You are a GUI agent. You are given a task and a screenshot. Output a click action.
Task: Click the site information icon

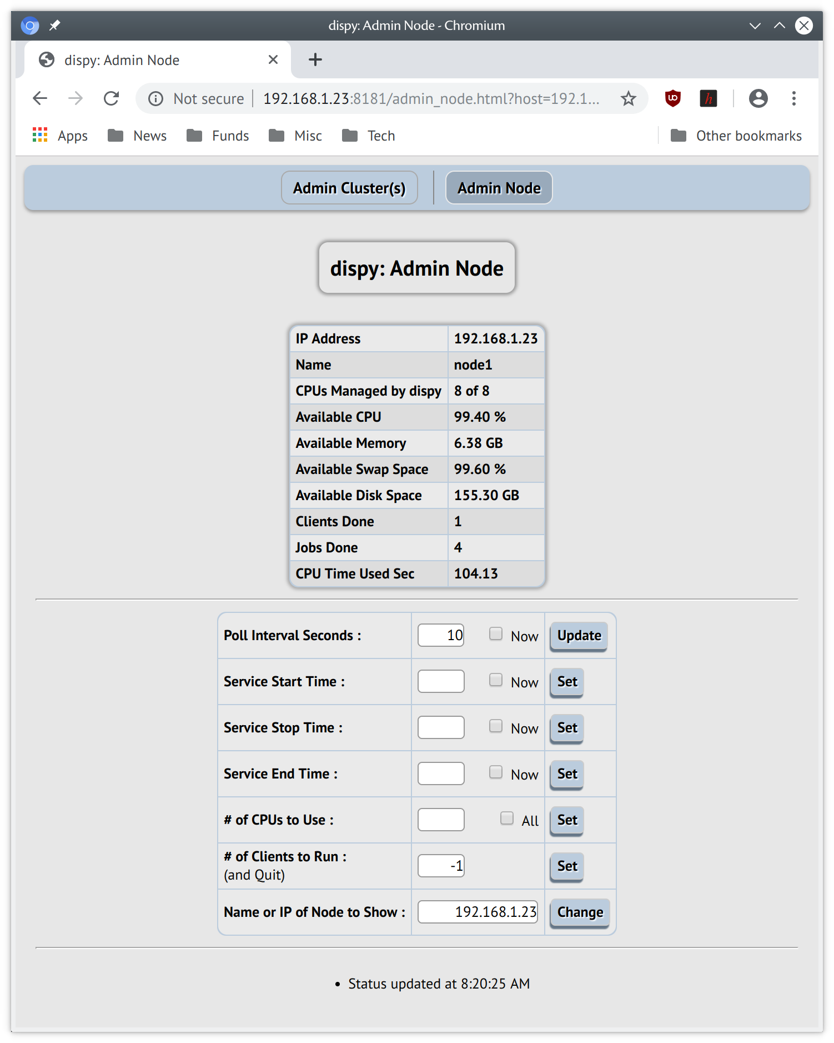pos(155,98)
